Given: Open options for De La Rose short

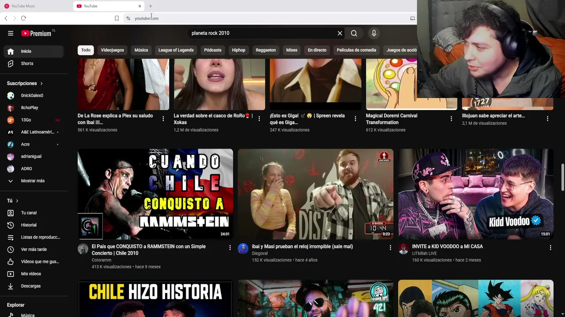Looking at the screenshot, I should pyautogui.click(x=163, y=118).
